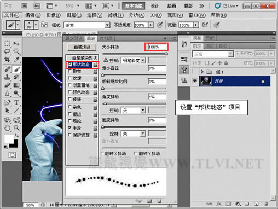The height and width of the screenshot is (209, 278).
Task: Click the 大小抖动 size jitter slider
Action: 135,54
